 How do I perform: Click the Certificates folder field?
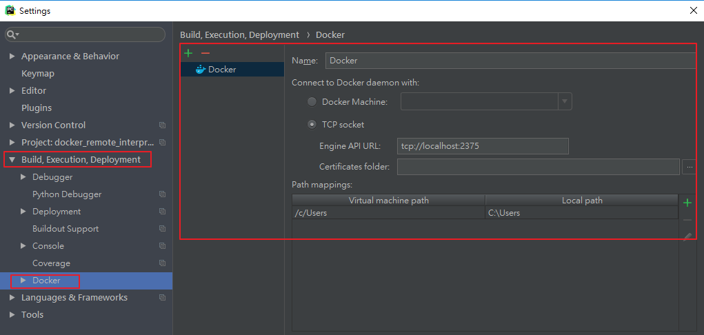pos(539,167)
